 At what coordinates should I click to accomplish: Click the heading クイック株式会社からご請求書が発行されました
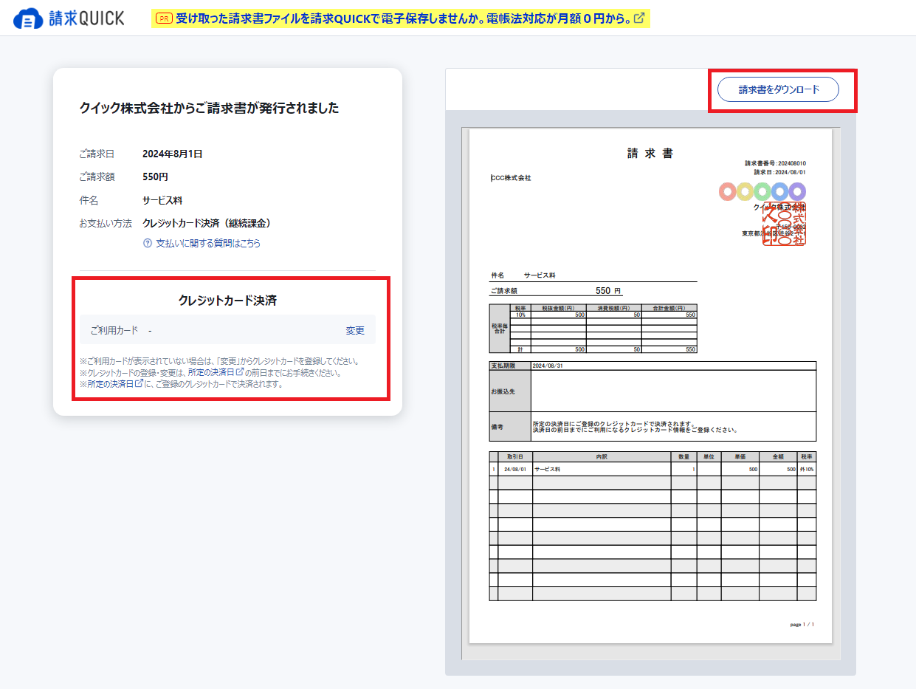coord(210,108)
